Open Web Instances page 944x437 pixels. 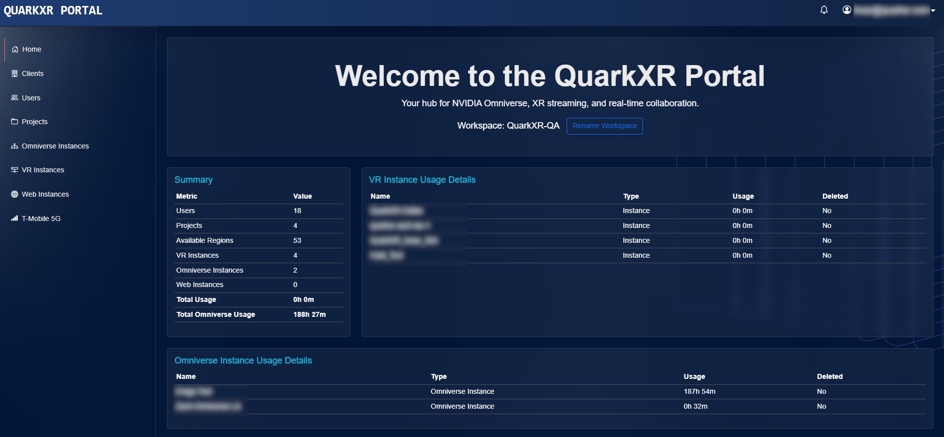(45, 194)
